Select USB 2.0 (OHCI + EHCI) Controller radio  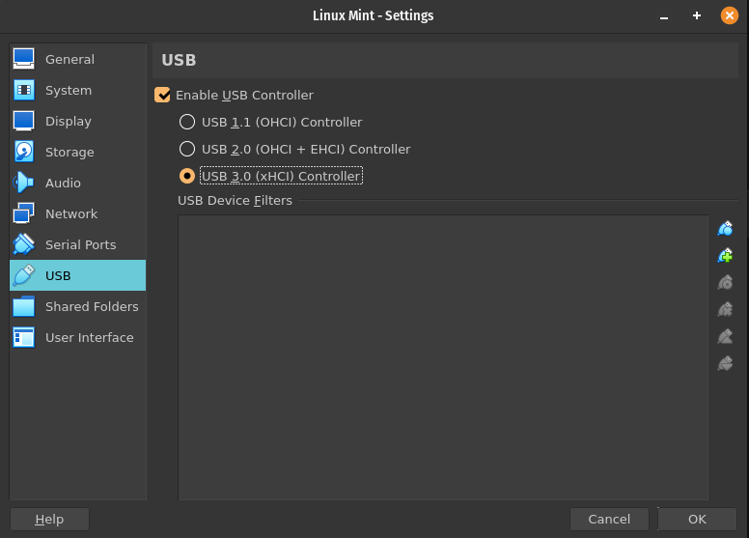tap(187, 149)
